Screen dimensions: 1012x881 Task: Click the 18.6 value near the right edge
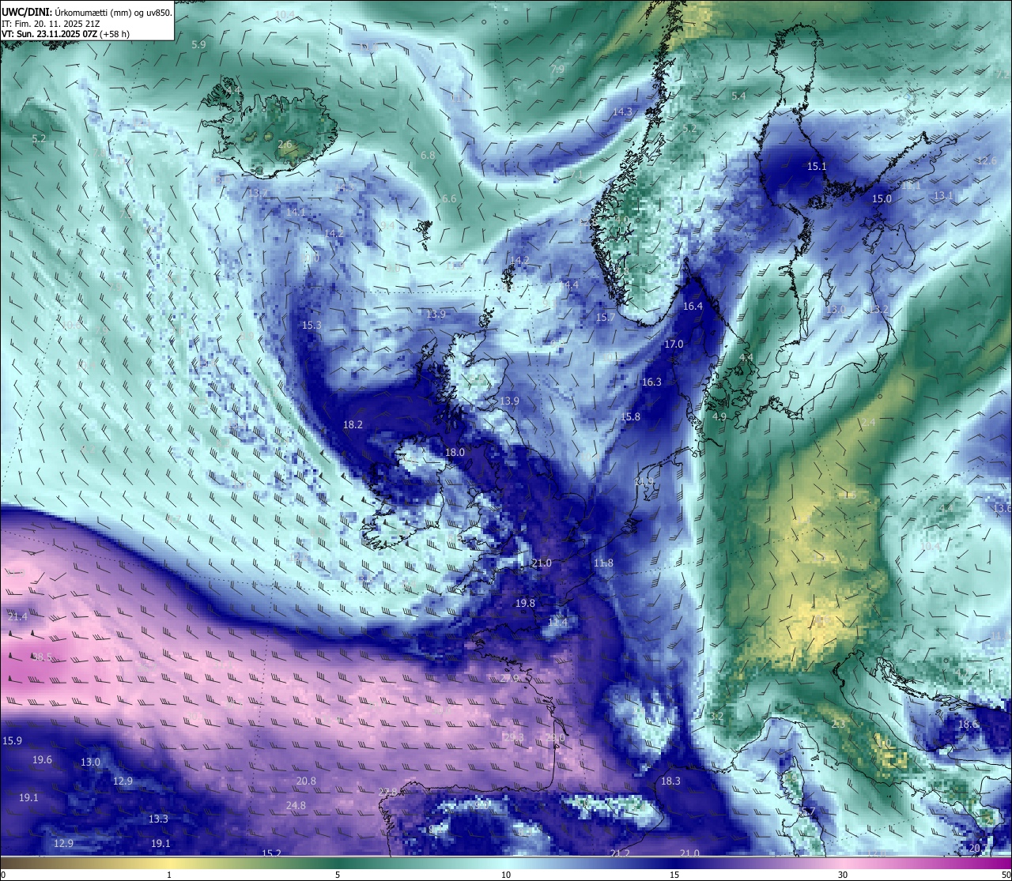pos(968,725)
